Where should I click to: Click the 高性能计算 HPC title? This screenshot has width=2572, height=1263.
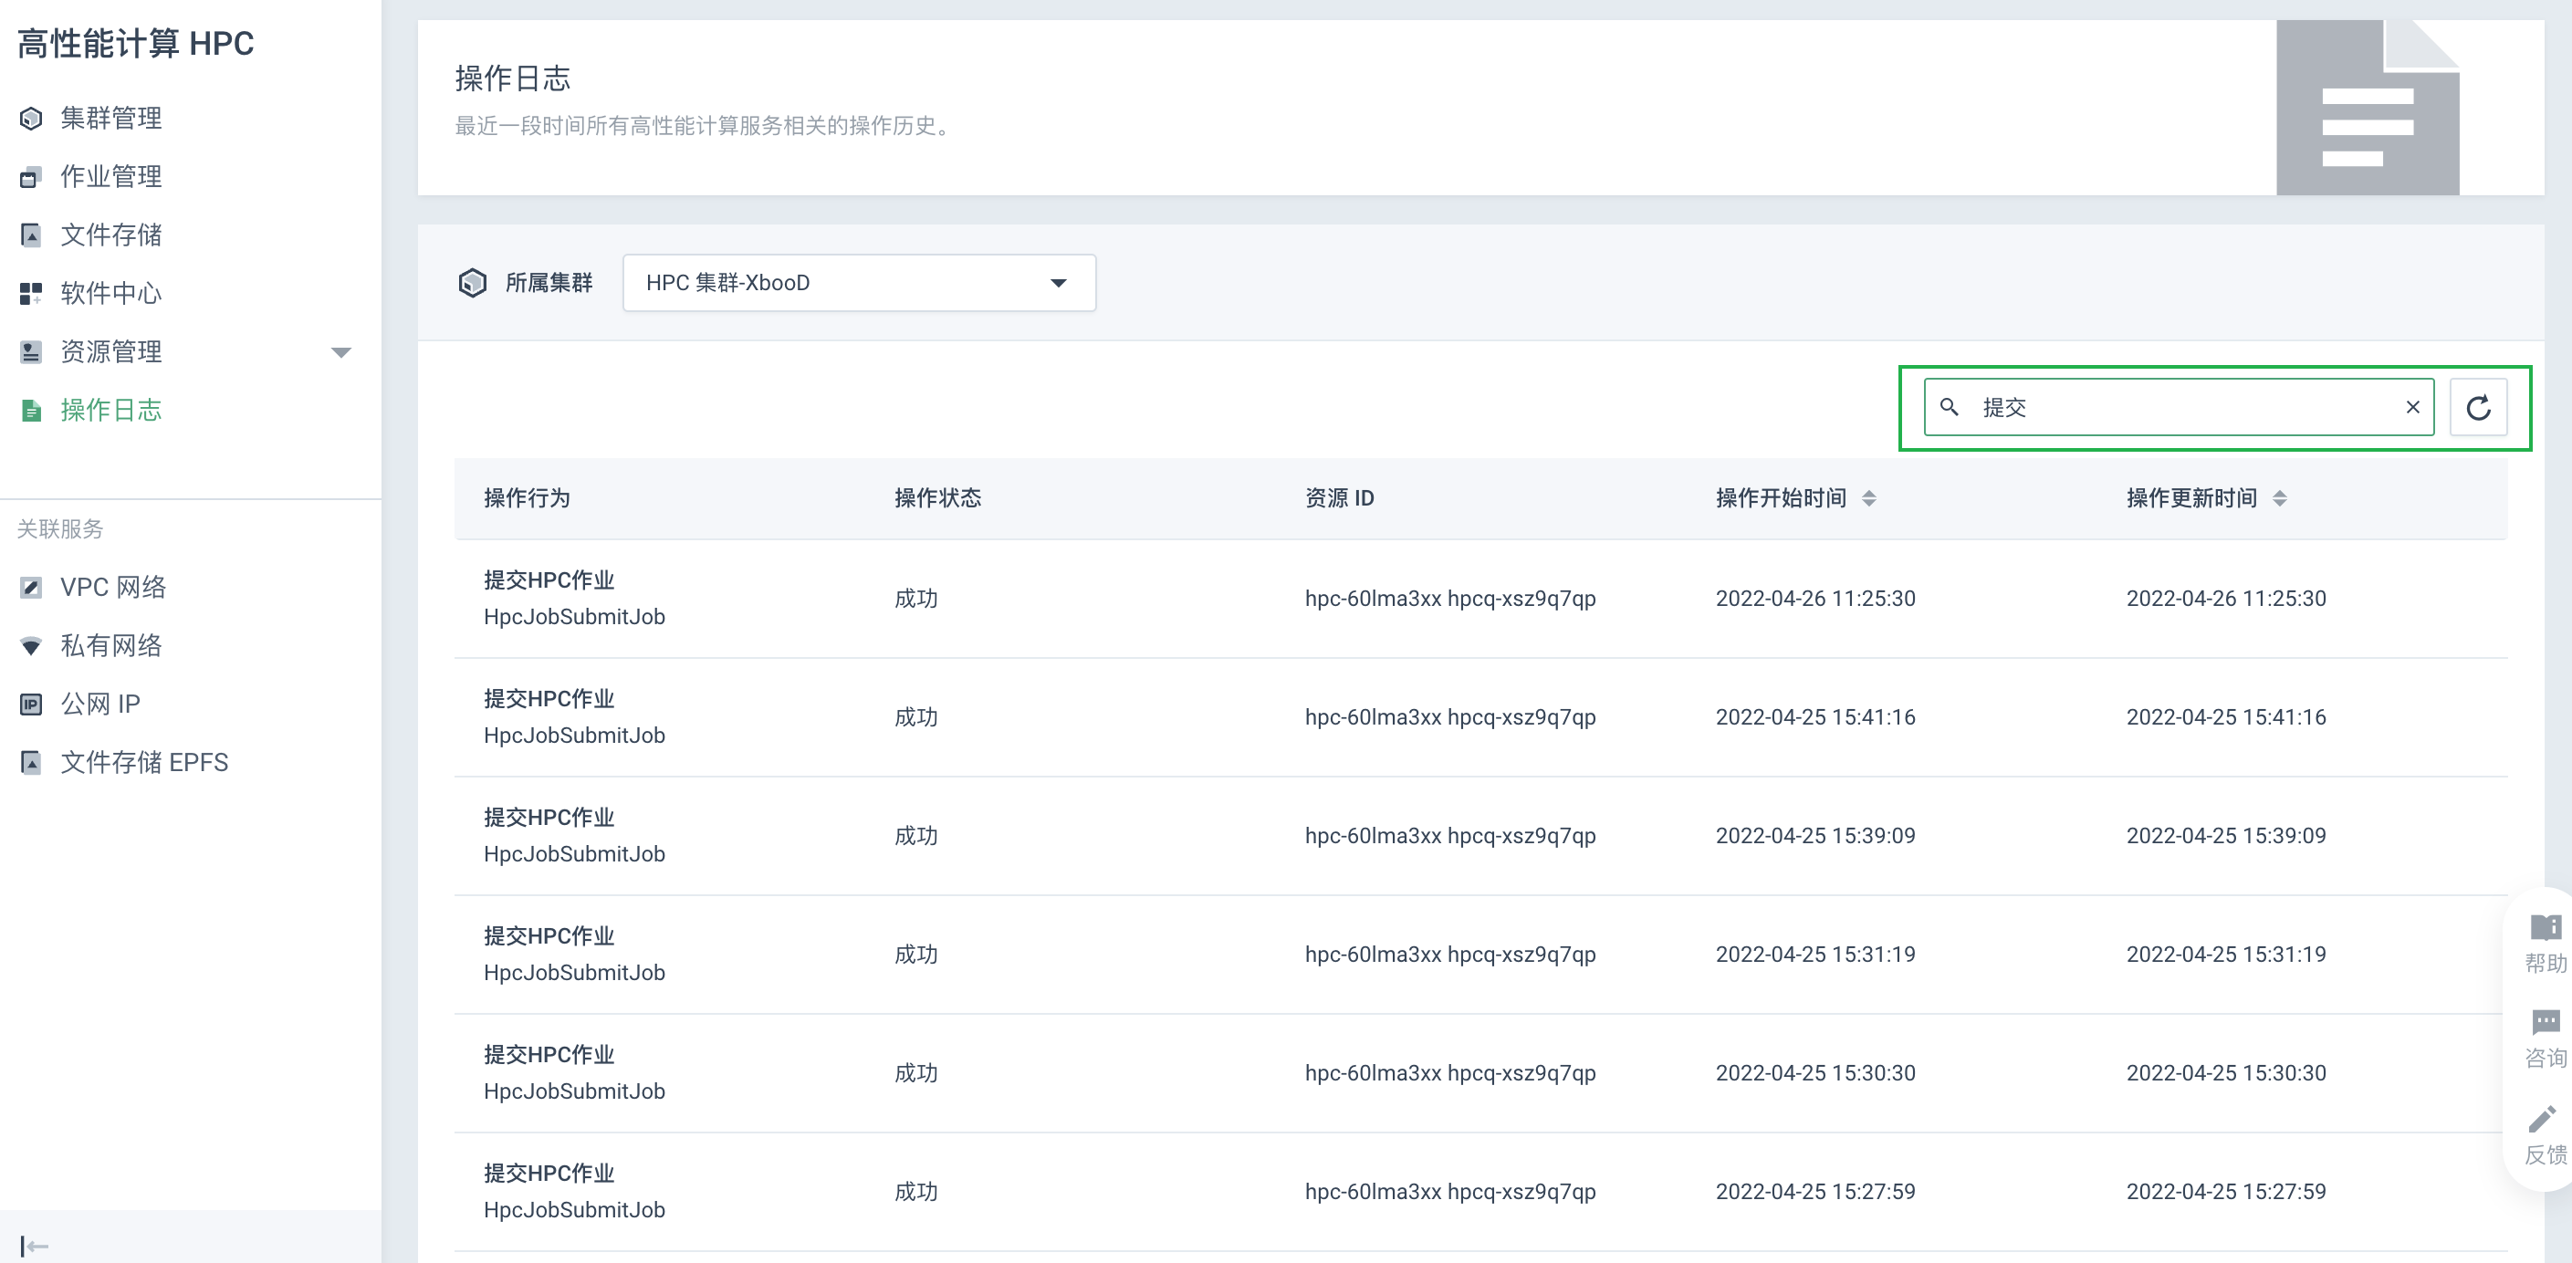click(x=135, y=44)
